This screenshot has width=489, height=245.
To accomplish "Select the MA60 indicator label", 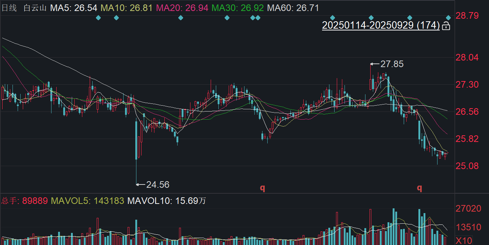I will [293, 8].
